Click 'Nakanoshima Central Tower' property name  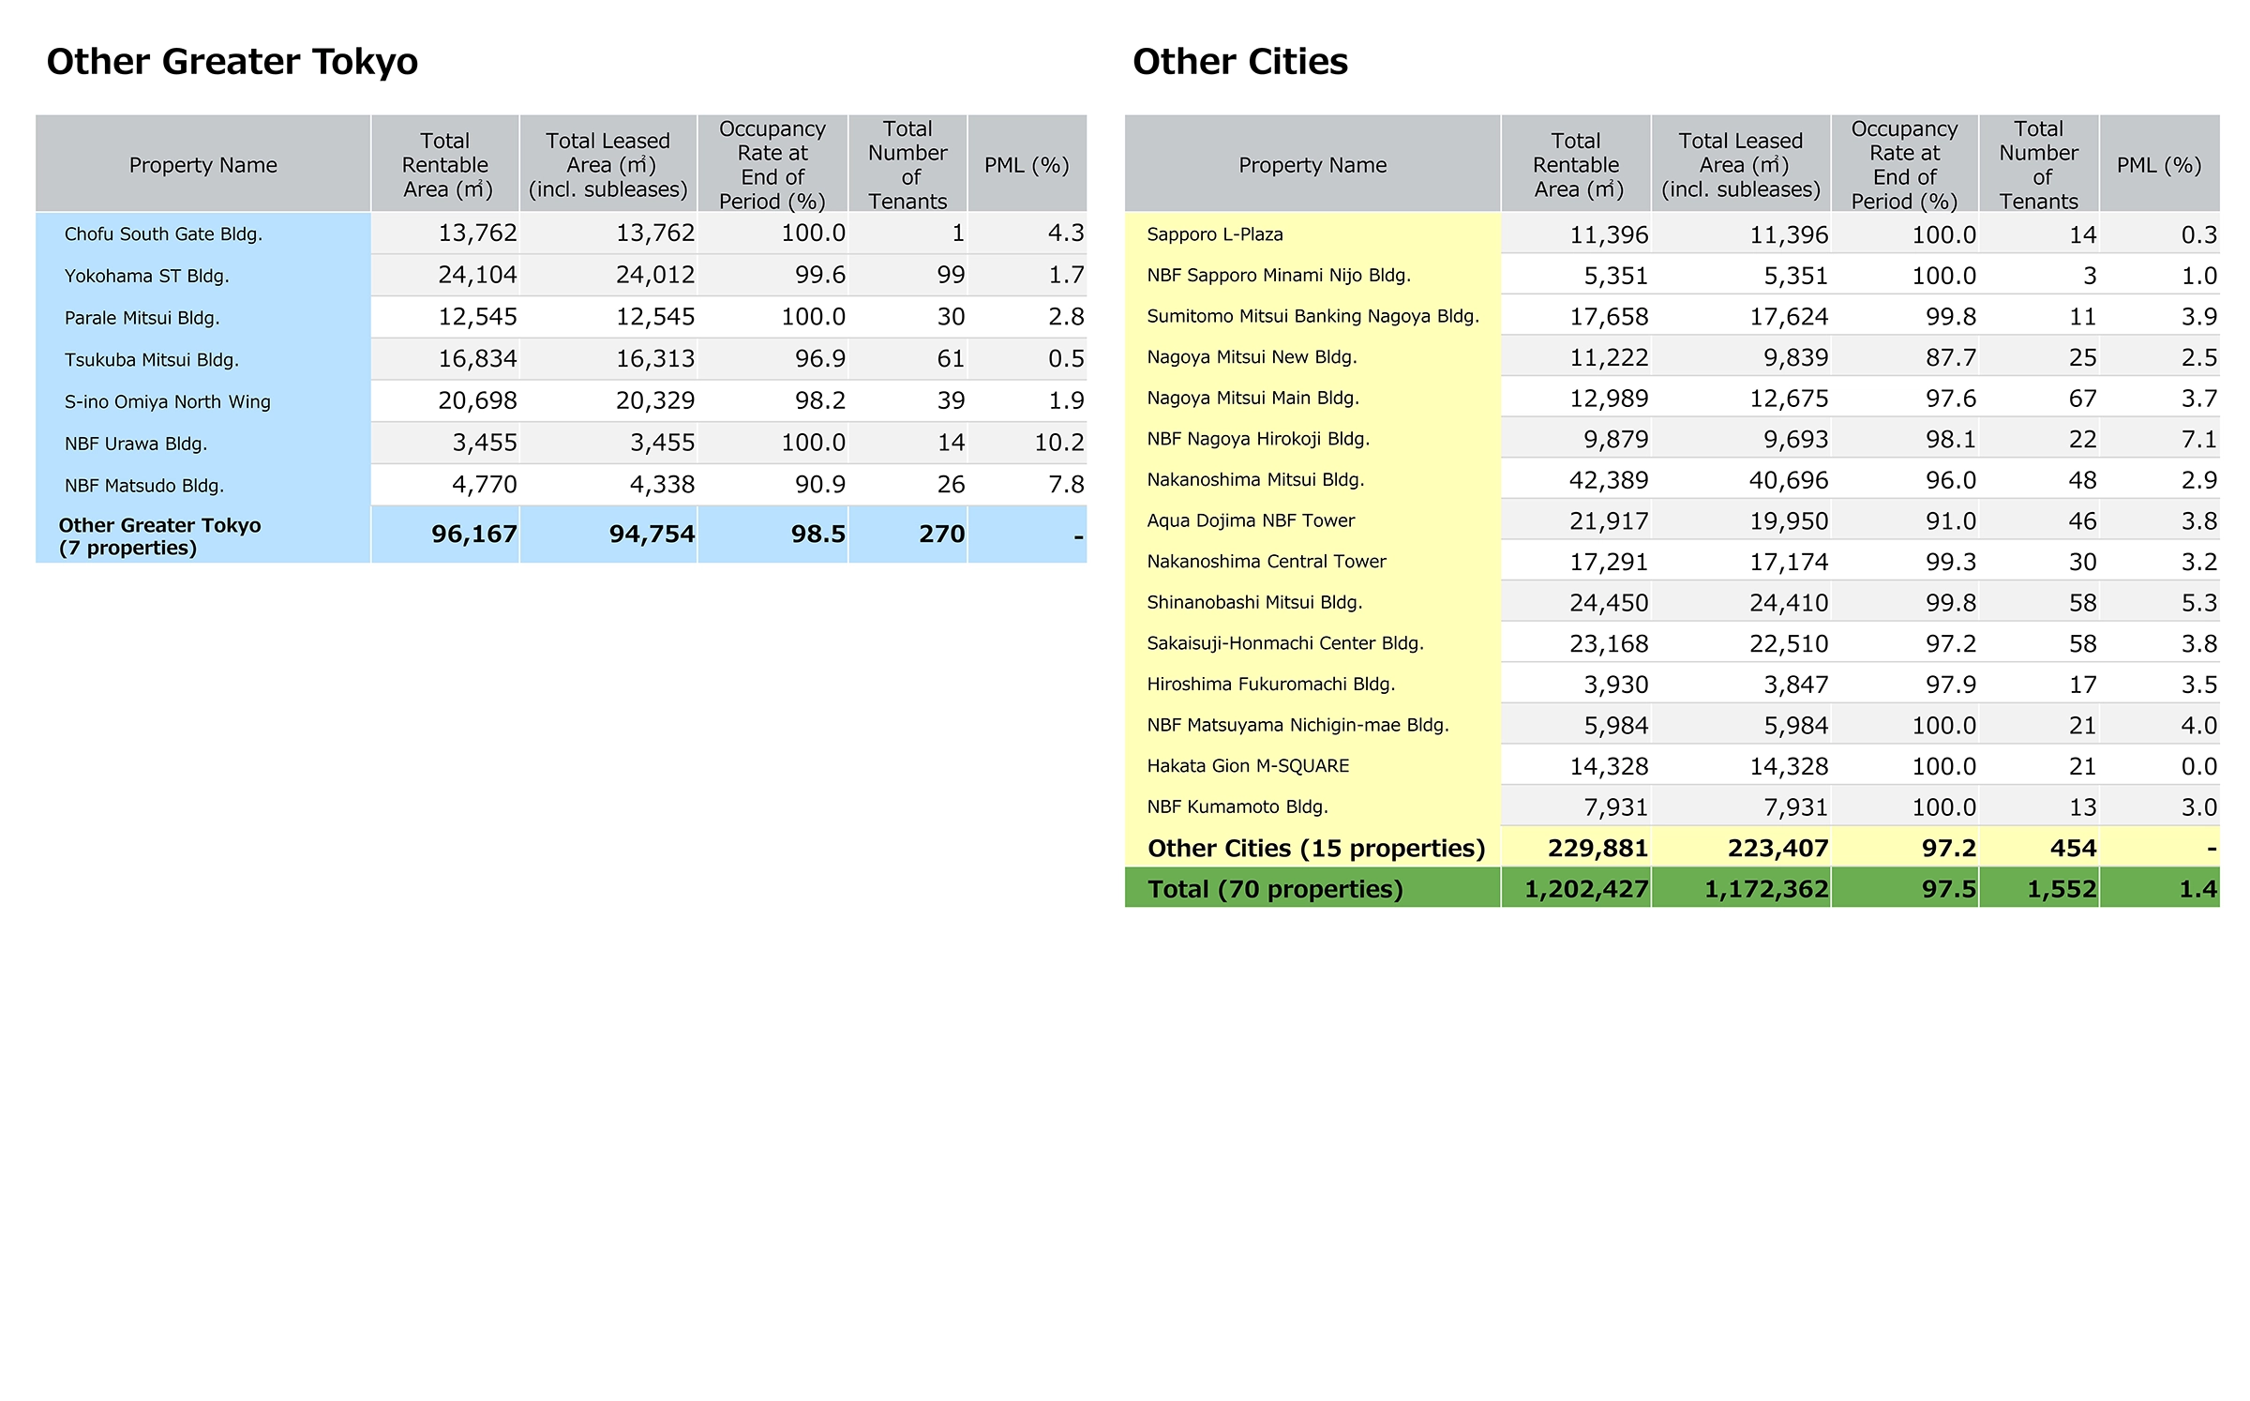click(1267, 562)
